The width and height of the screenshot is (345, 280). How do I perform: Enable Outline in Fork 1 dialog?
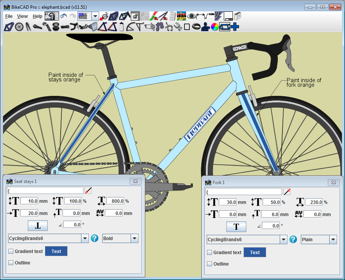tap(209, 264)
